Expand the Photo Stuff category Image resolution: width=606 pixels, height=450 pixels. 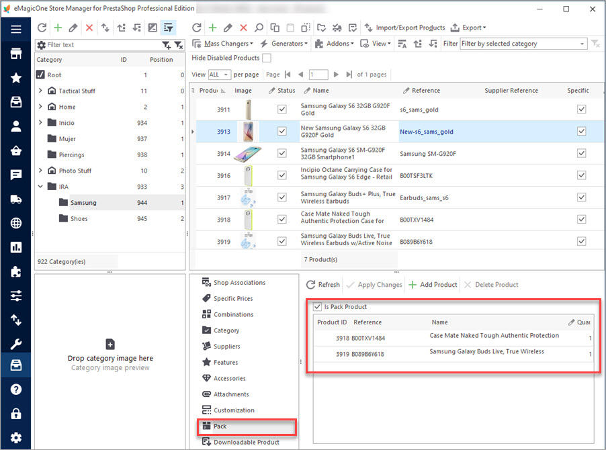tap(40, 171)
